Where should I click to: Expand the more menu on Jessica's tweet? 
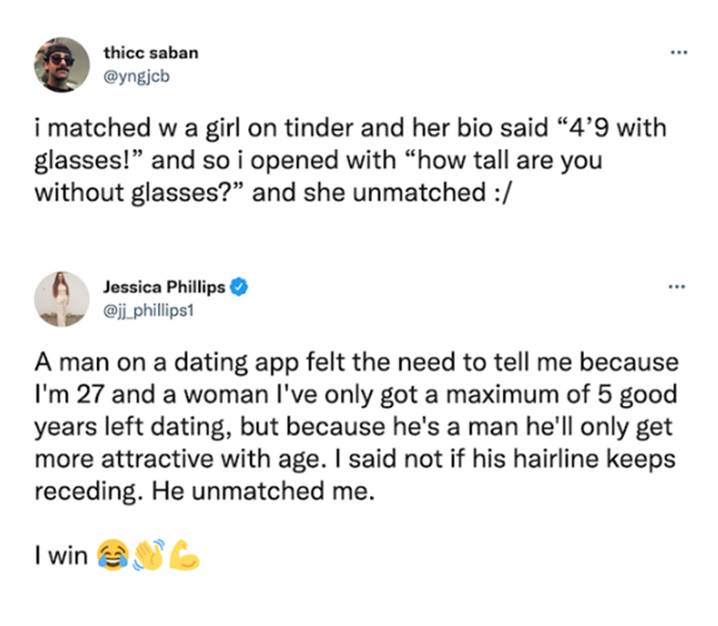[x=679, y=287]
